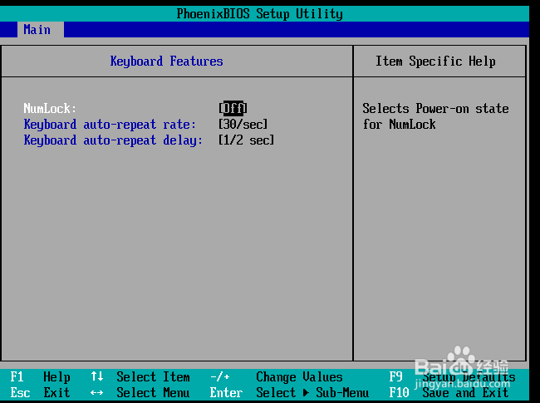Click the F9 Setup Defaults hint
The height and width of the screenshot is (403, 540).
point(452,376)
